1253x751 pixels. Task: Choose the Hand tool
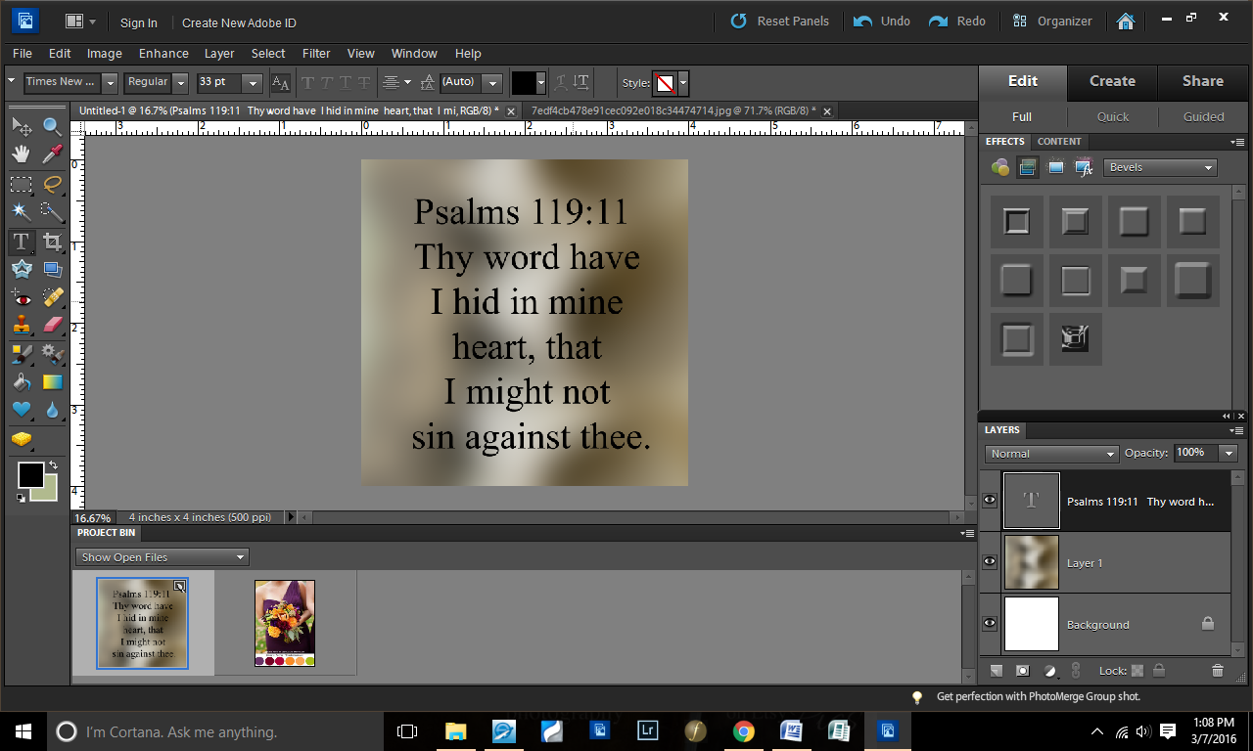coord(22,154)
